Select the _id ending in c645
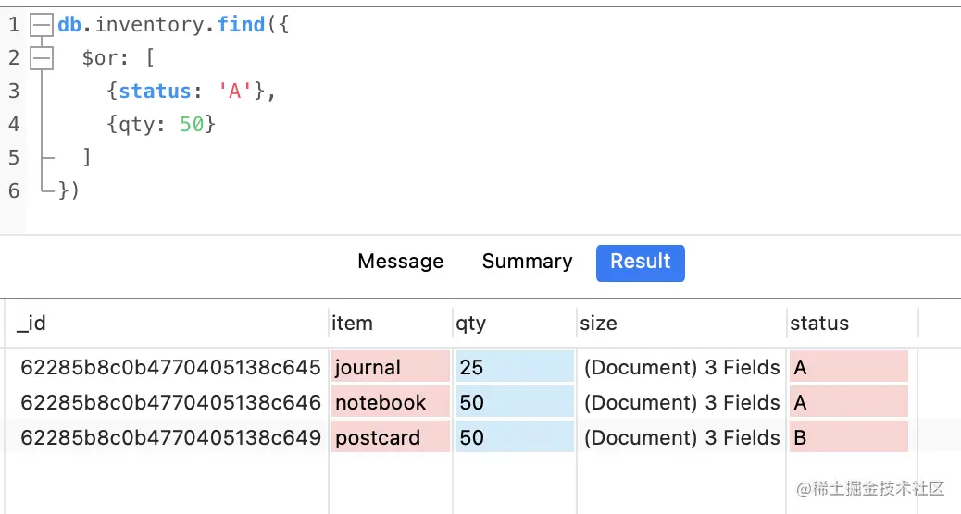The width and height of the screenshot is (961, 514). [170, 367]
